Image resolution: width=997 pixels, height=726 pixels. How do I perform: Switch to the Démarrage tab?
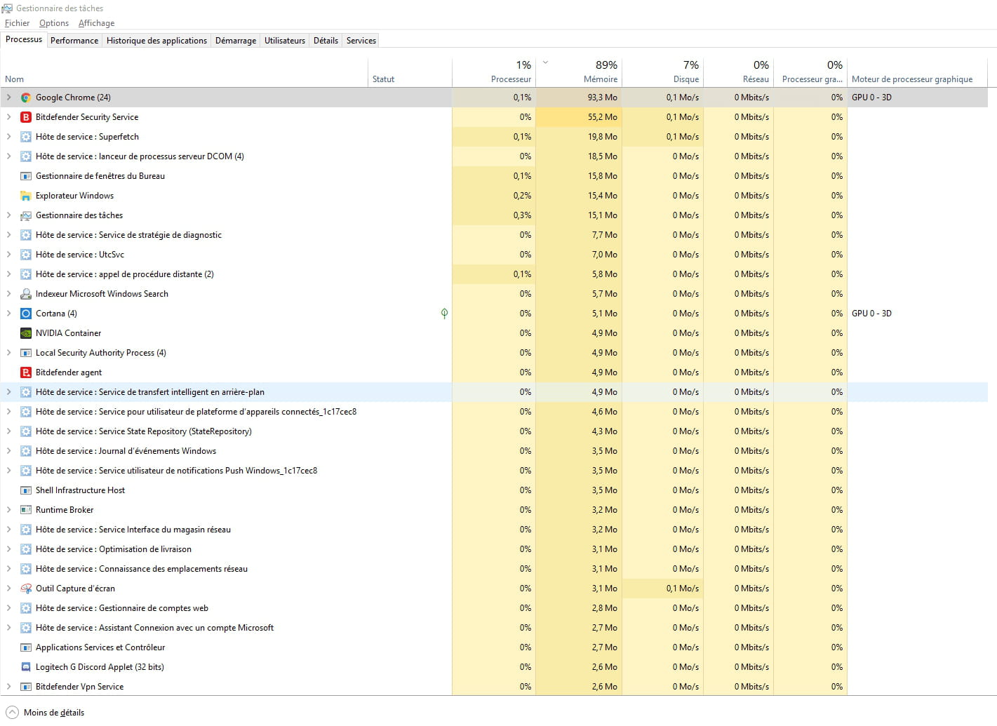tap(236, 41)
